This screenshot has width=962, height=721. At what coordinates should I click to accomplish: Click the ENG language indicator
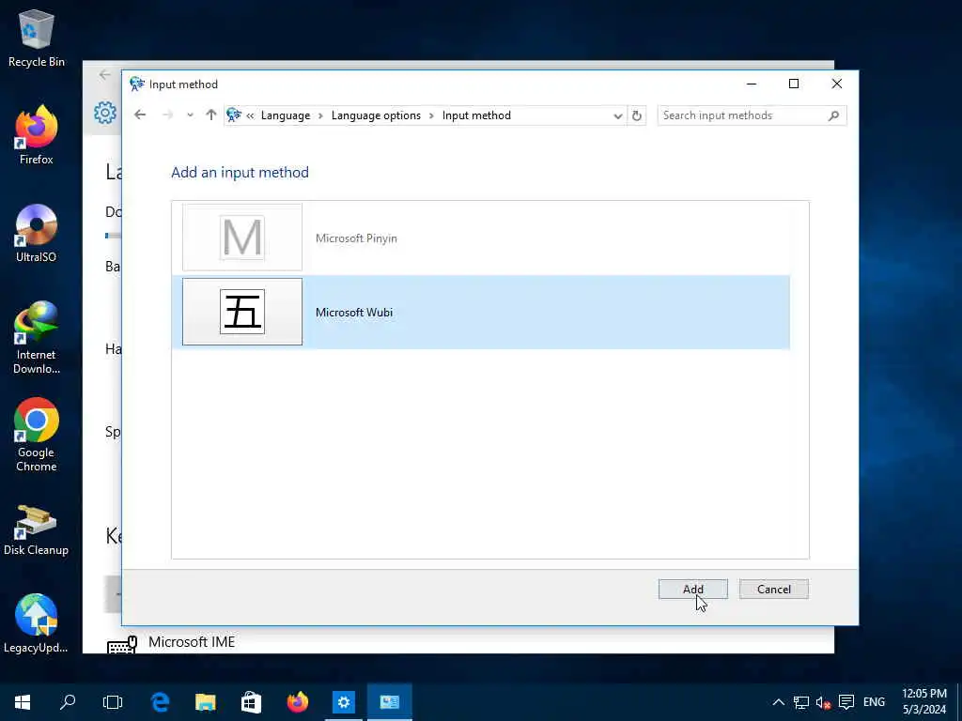(x=874, y=702)
